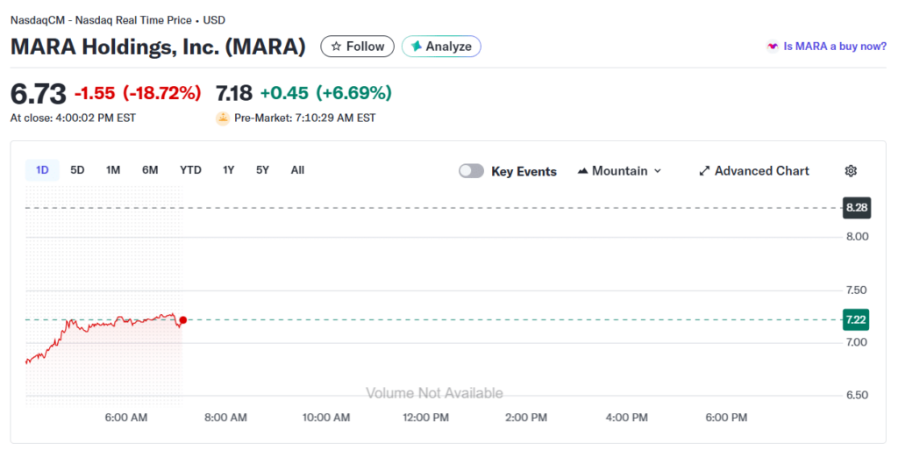The width and height of the screenshot is (898, 451).
Task: Show the 6M chart range
Action: tap(150, 170)
